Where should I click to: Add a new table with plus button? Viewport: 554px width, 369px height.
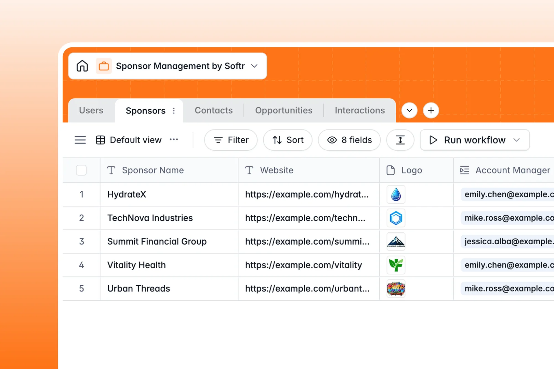coord(431,110)
